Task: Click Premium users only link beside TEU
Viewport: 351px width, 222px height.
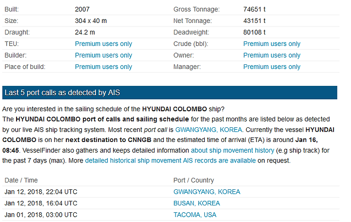Action: pyautogui.click(x=103, y=44)
